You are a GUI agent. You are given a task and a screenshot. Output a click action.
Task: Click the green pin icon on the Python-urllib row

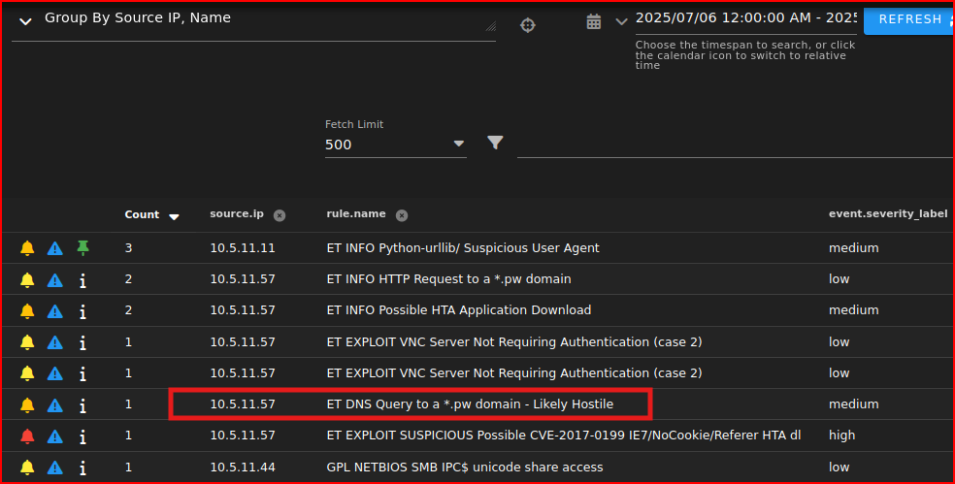click(82, 248)
